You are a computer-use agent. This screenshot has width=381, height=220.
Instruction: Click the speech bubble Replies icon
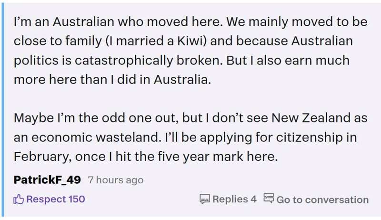pos(205,199)
